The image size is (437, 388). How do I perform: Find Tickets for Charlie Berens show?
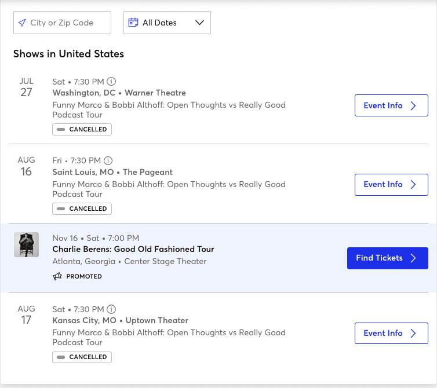pyautogui.click(x=387, y=258)
